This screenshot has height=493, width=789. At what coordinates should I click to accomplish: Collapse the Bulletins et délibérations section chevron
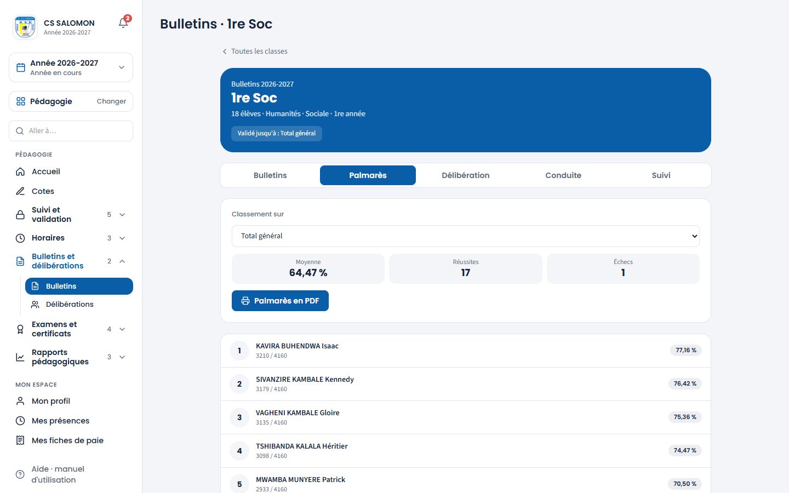pyautogui.click(x=122, y=261)
